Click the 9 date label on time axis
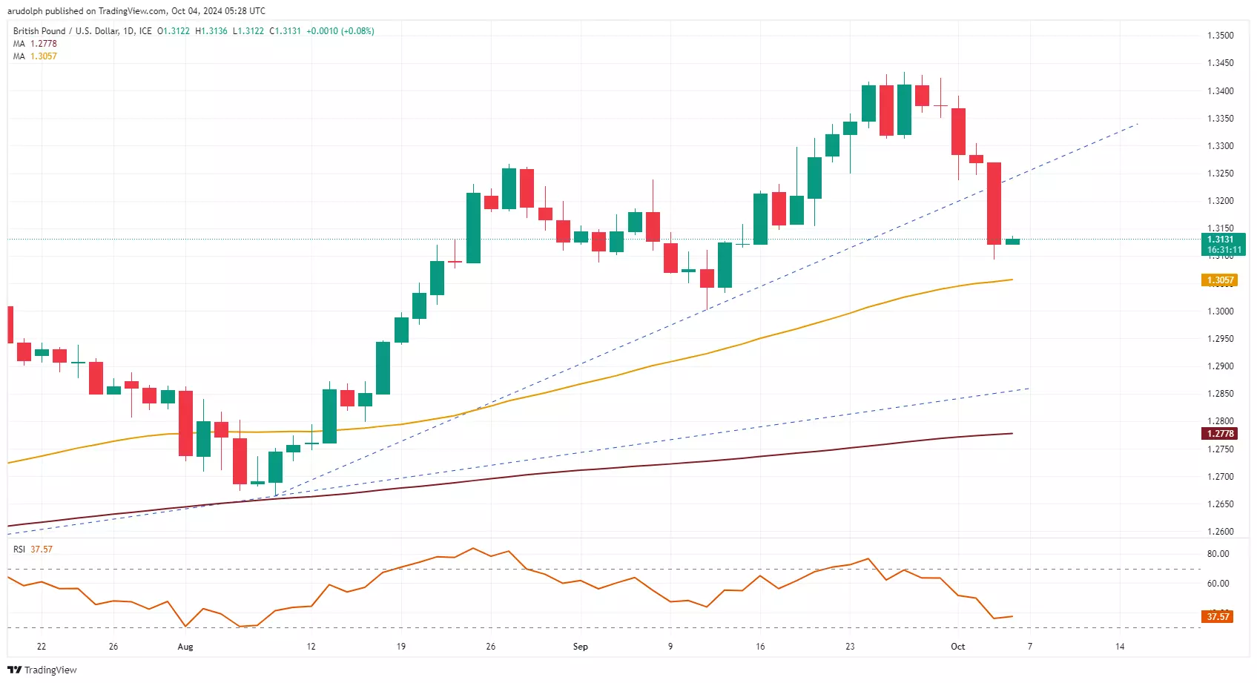Viewport: 1257px width, 683px height. (x=670, y=647)
